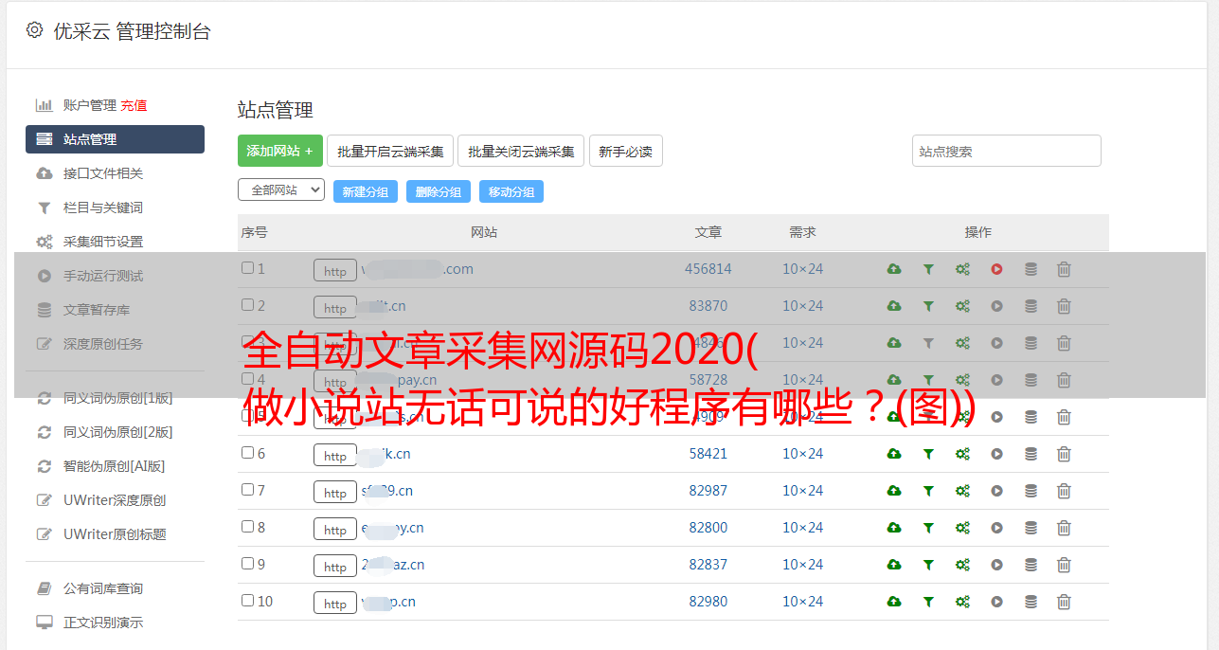Screen dimensions: 1219x650
Task: Click play icon in row 82800
Action: pyautogui.click(x=996, y=528)
